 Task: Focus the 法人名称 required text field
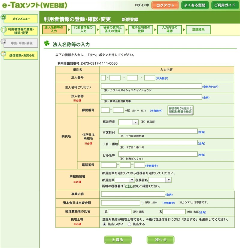(151, 97)
